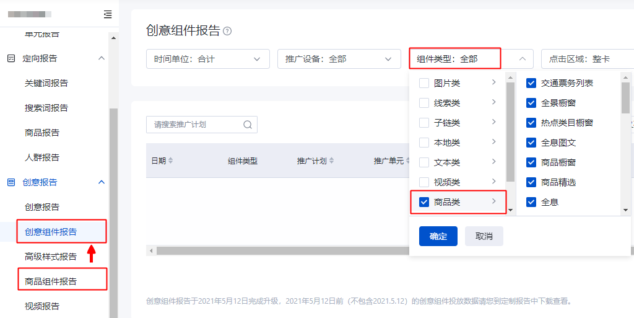
Task: Sort by 推广计划 column sort icon
Action: 332,161
